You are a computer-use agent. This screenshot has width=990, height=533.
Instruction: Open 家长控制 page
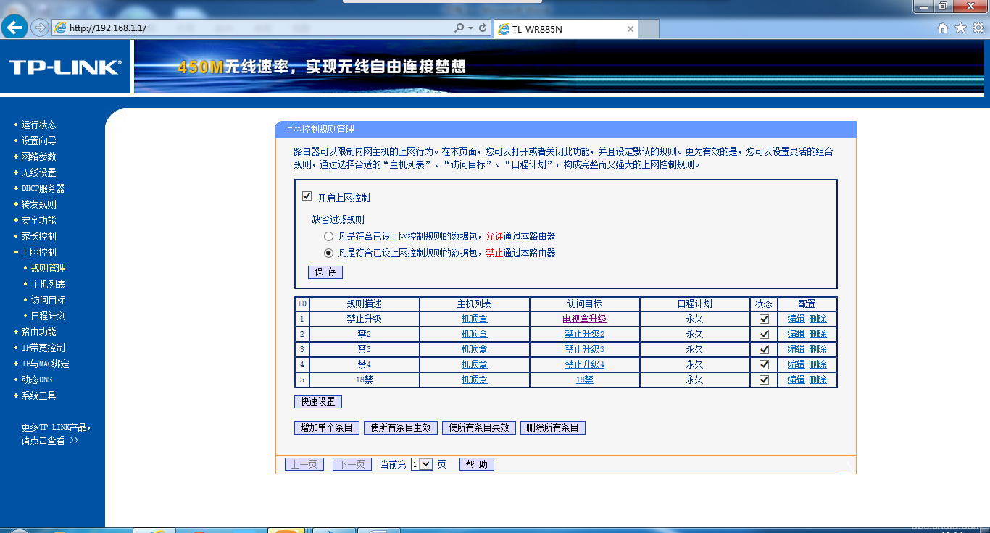38,236
